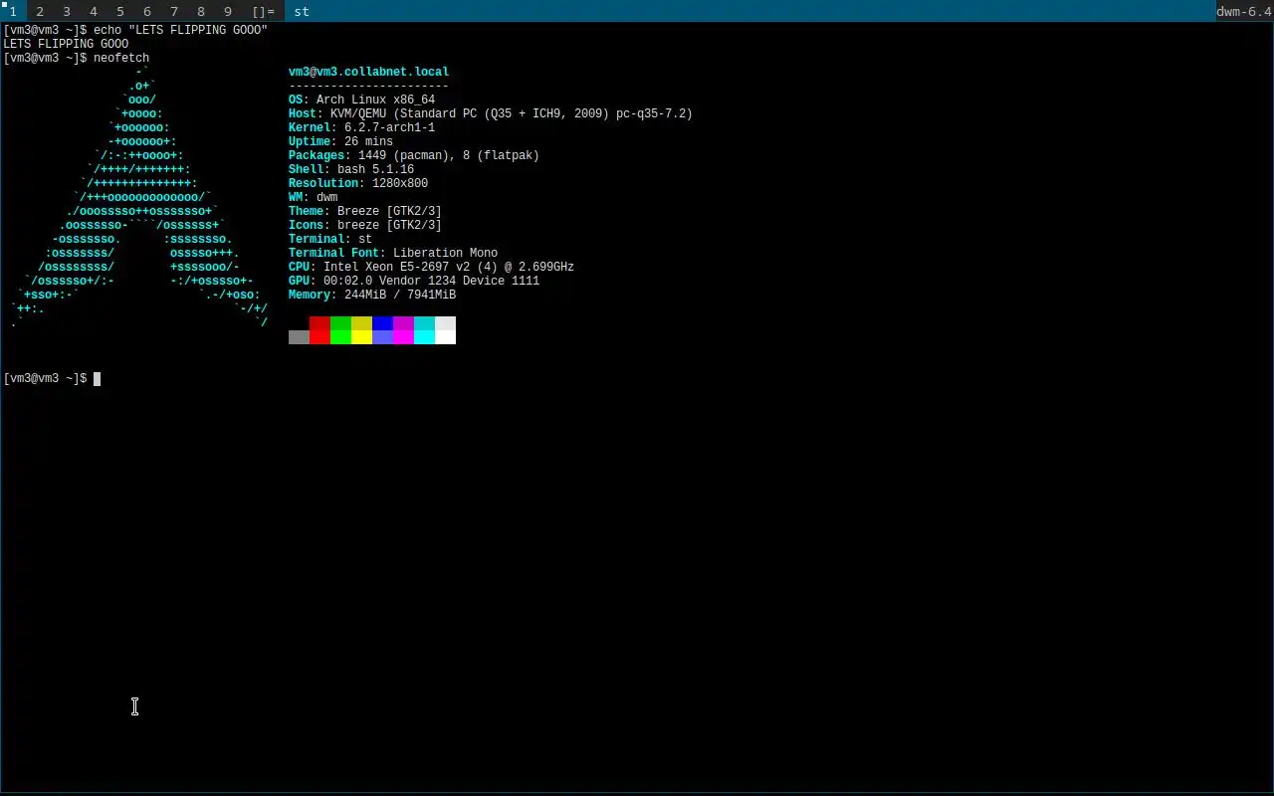Click the gray color block in palette
Image resolution: width=1274 pixels, height=796 pixels.
pos(299,337)
